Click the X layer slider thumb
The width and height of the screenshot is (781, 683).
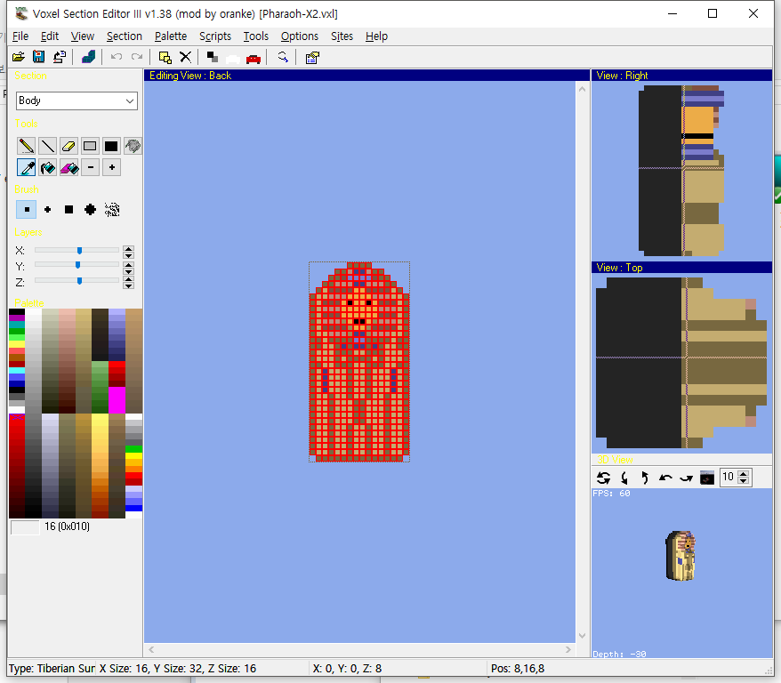click(79, 251)
